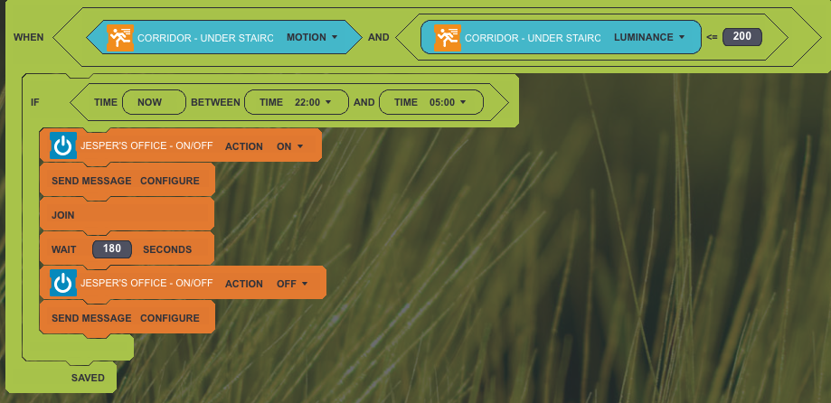
Task: Click CONFIGURE in the first Send Message block
Action: coord(169,181)
